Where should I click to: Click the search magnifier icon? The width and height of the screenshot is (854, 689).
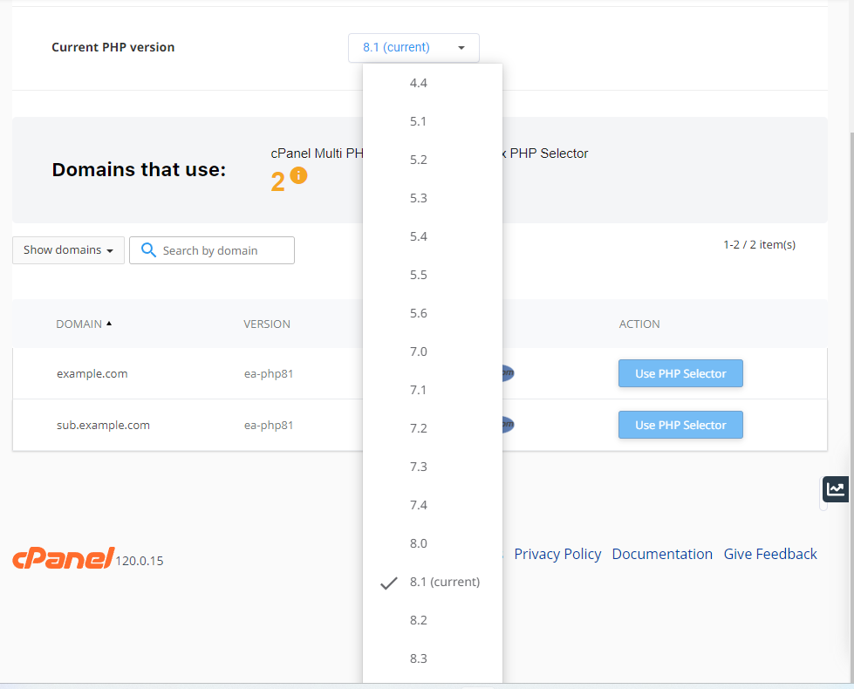(148, 250)
